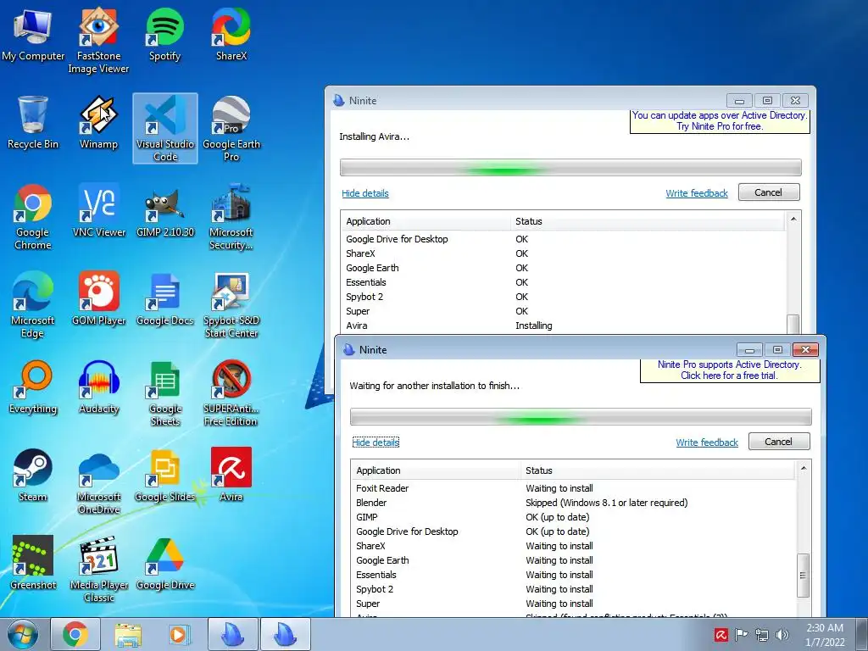Click the Installing Avira progress bar
Viewport: 868px width, 651px height.
pos(570,168)
